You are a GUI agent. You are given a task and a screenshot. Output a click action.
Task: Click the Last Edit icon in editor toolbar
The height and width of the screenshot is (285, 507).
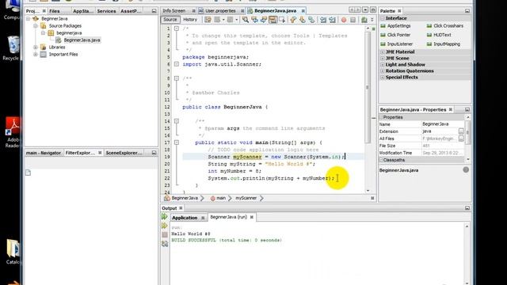[208, 20]
